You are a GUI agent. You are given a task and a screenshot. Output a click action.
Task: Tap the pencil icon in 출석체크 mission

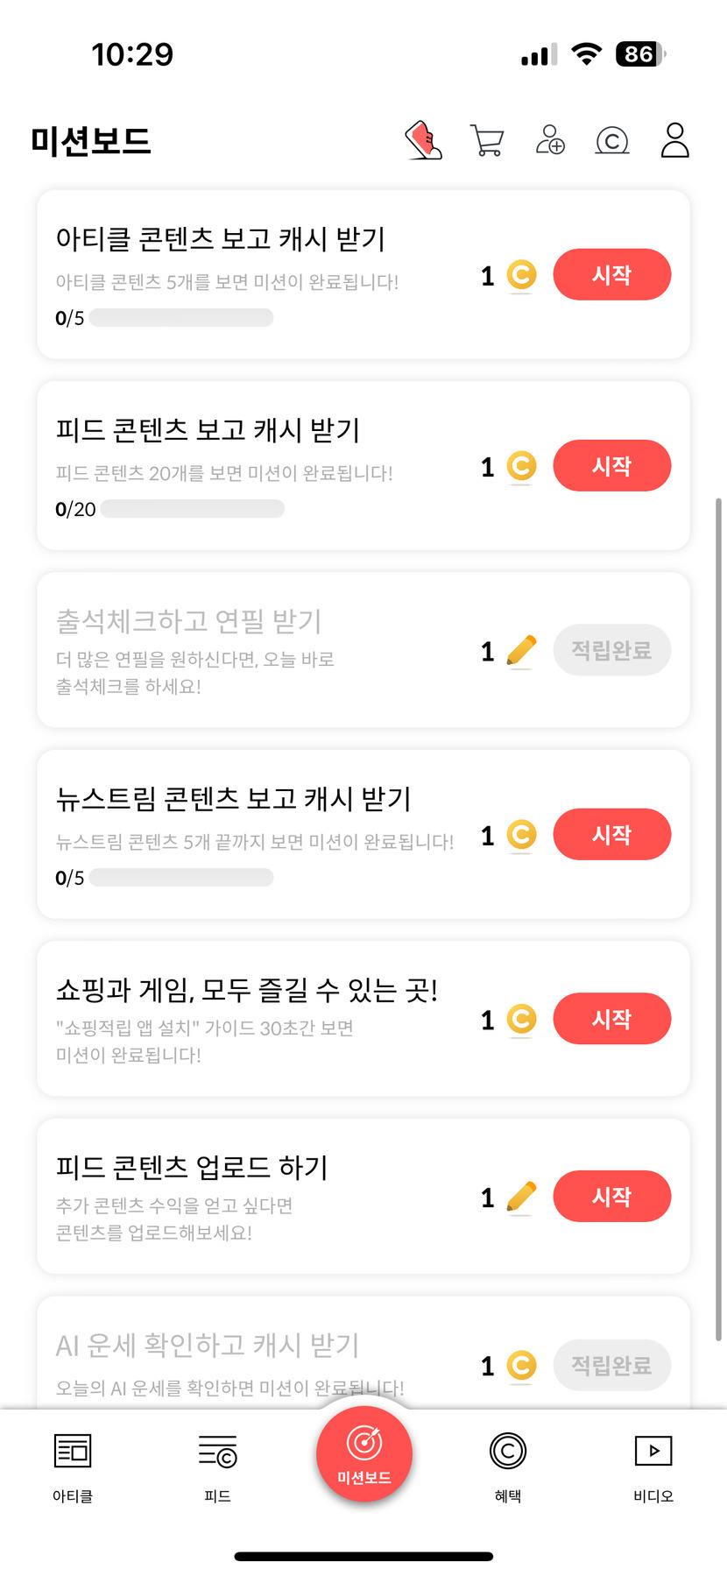pos(521,651)
